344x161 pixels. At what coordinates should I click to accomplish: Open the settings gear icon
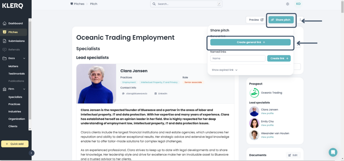tap(288, 4)
